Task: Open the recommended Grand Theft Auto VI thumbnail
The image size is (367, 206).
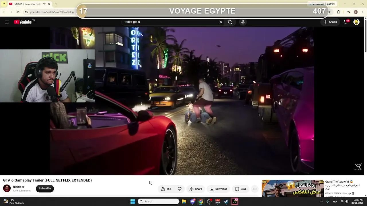Action: point(293,188)
